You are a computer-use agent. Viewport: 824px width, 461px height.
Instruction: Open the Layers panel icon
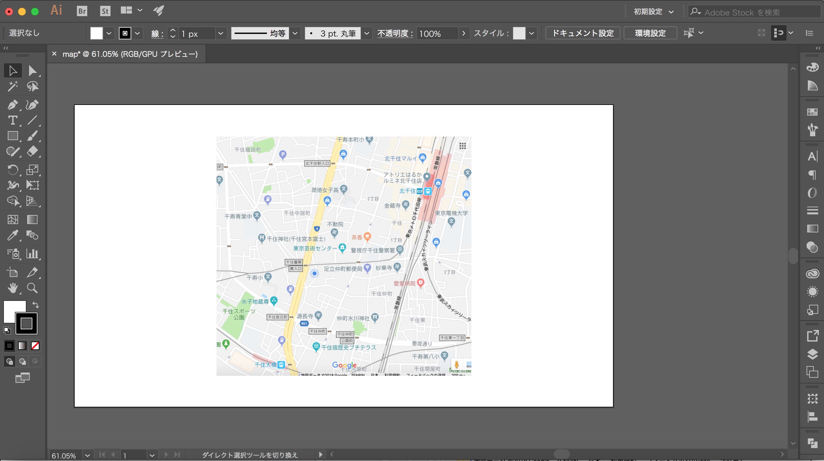click(x=812, y=354)
